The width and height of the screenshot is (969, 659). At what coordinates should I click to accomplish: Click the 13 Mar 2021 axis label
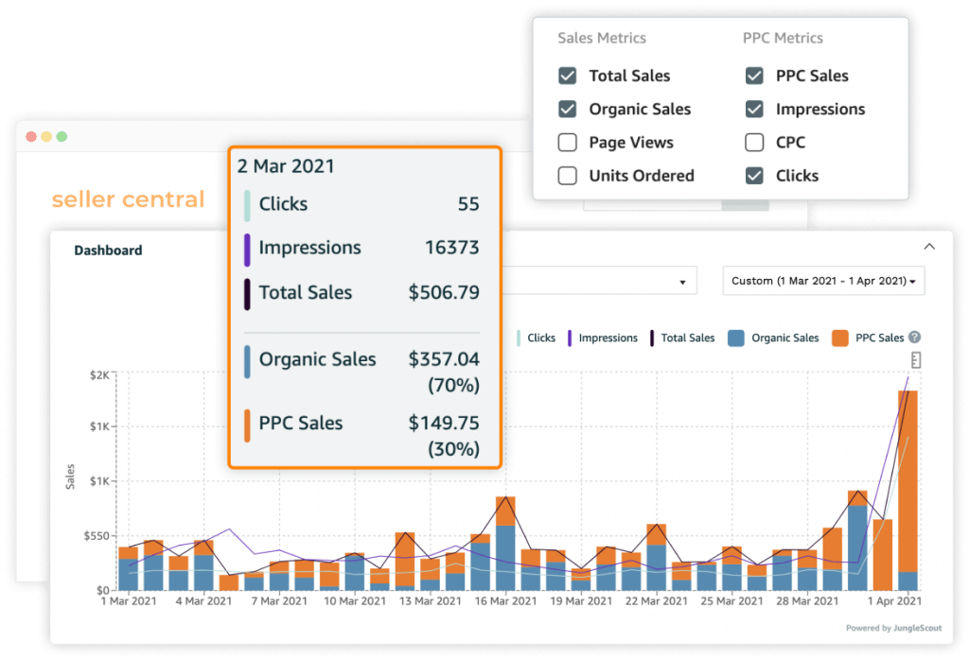tap(431, 601)
